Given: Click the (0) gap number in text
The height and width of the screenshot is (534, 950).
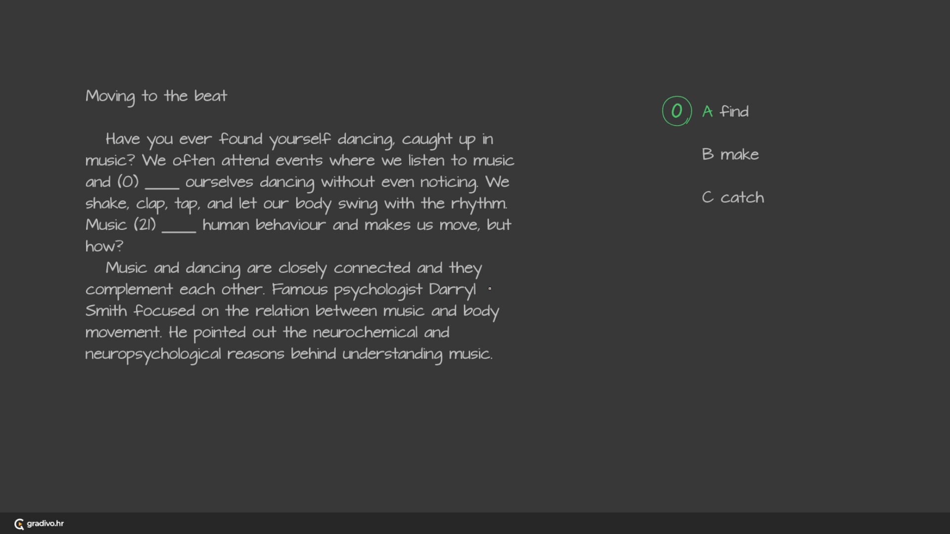Looking at the screenshot, I should click(128, 182).
